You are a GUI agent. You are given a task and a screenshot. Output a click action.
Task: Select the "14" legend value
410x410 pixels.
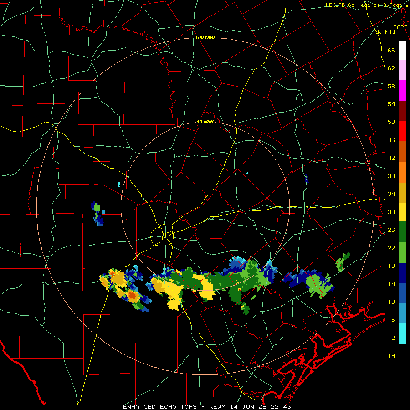(x=391, y=284)
